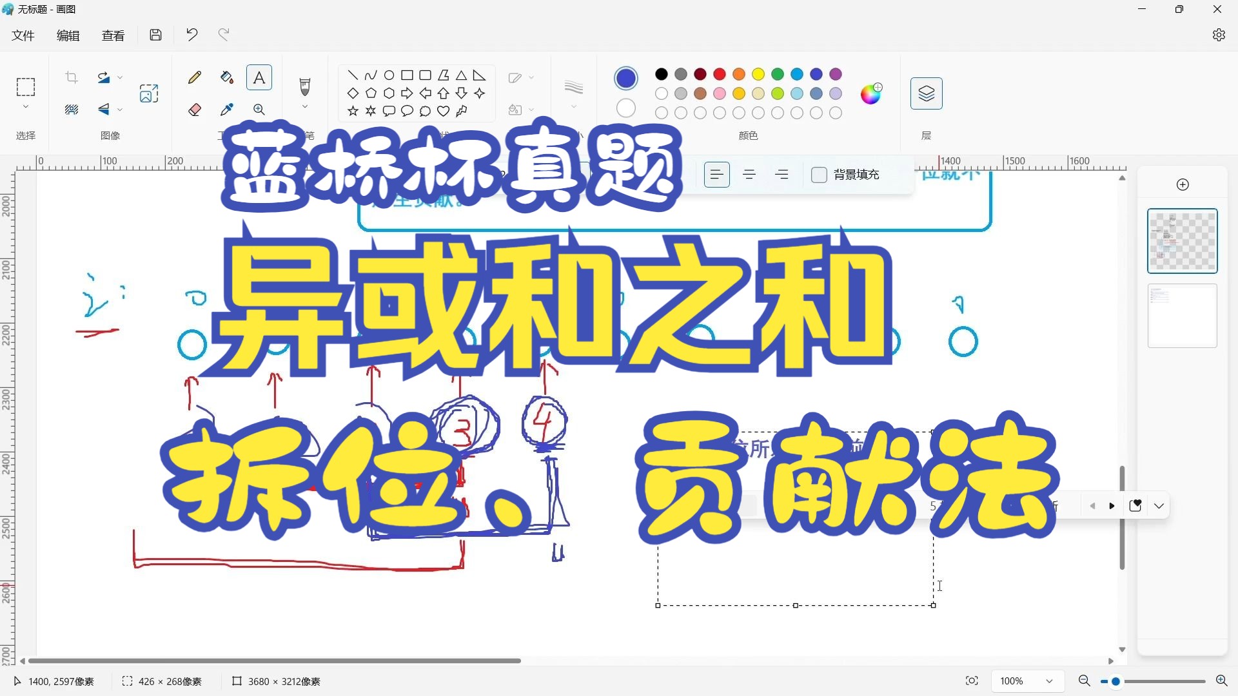Choose the curve shape

(371, 75)
